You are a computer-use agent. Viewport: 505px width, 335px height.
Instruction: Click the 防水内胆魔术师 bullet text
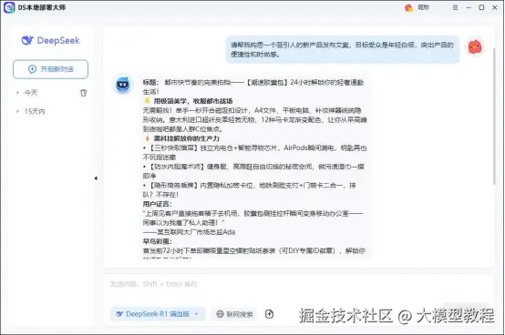[x=253, y=171]
